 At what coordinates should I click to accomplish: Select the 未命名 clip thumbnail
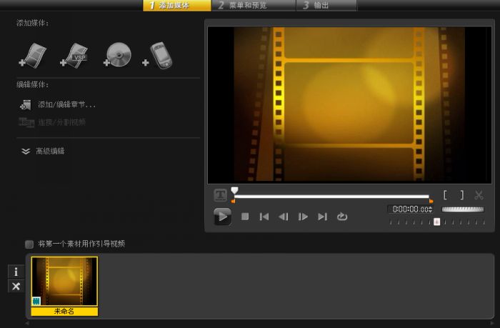click(x=65, y=282)
